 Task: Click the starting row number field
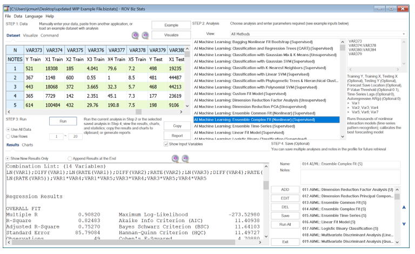point(56,137)
